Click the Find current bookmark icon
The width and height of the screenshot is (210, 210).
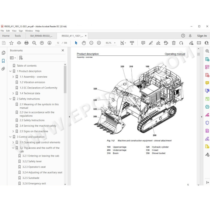pyautogui.click(x=21, y=58)
